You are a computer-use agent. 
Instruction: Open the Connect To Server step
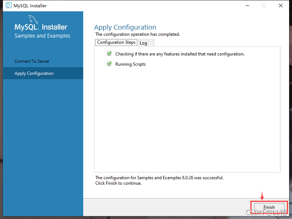[32, 61]
